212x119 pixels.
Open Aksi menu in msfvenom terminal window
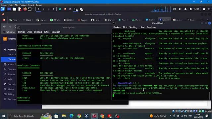[x=125, y=27]
